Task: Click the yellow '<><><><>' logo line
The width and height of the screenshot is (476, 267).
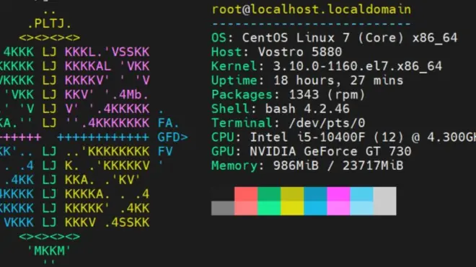Action: (x=50, y=38)
